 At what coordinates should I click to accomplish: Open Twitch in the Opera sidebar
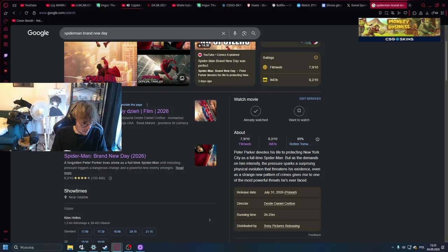pyautogui.click(x=6, y=55)
